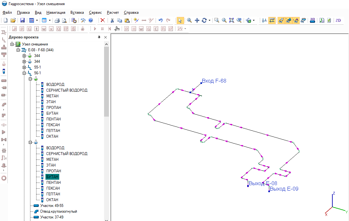Click the Print icon in toolbar
This screenshot has width=349, height=221.
click(57, 20)
